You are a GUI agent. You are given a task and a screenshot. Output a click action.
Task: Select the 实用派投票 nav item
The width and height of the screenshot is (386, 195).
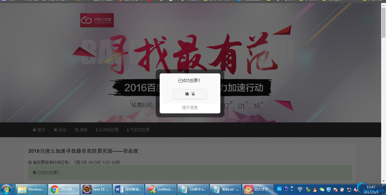point(107,130)
